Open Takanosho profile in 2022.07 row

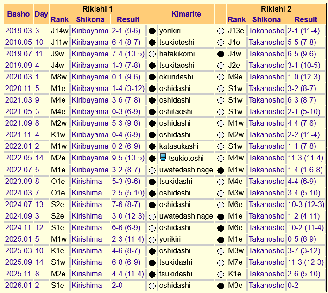coord(266,170)
